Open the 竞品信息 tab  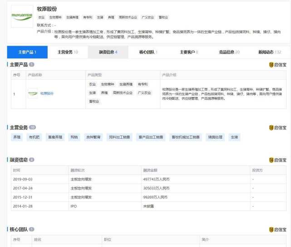(229, 52)
